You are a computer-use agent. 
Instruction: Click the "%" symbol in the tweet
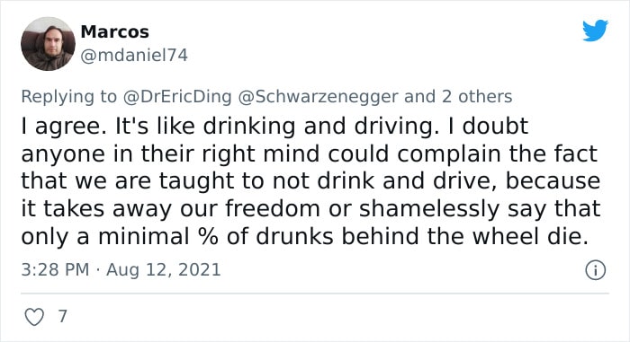coord(208,236)
